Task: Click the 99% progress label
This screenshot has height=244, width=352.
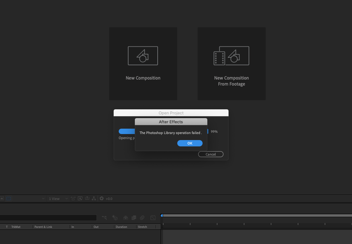Action: 214,132
